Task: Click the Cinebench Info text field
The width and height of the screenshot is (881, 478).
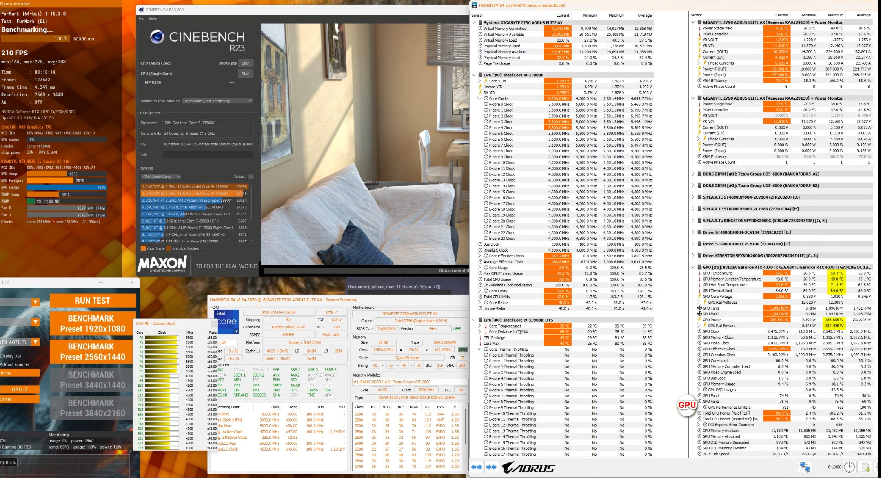Action: [x=208, y=155]
